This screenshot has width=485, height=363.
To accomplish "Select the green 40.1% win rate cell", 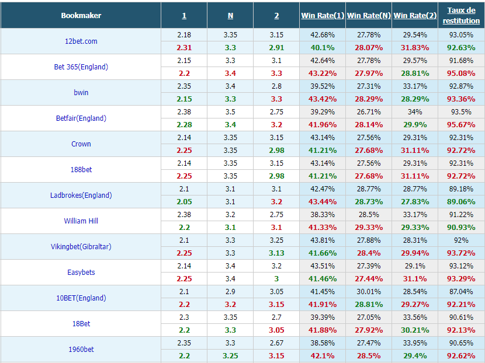I will (x=323, y=48).
